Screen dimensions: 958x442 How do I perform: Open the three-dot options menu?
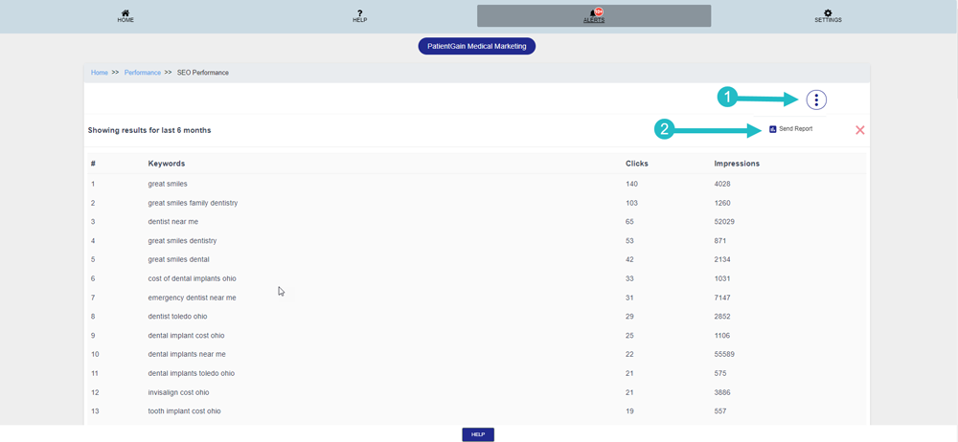[816, 99]
